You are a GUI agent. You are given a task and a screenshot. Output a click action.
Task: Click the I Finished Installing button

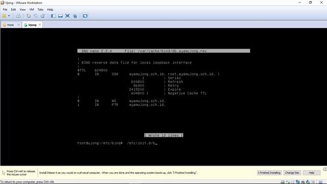(269, 173)
